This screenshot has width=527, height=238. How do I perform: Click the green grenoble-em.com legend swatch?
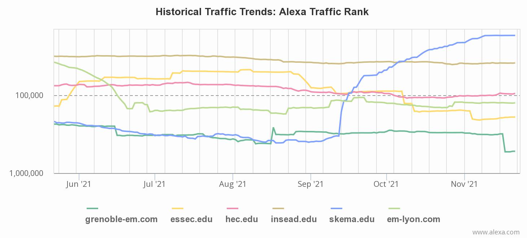pos(92,208)
